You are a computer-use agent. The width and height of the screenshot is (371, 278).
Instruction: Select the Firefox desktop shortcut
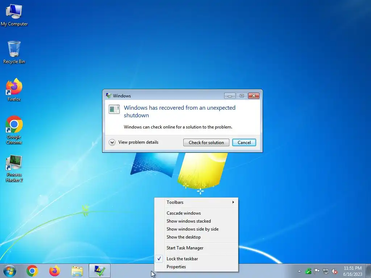pos(14,90)
